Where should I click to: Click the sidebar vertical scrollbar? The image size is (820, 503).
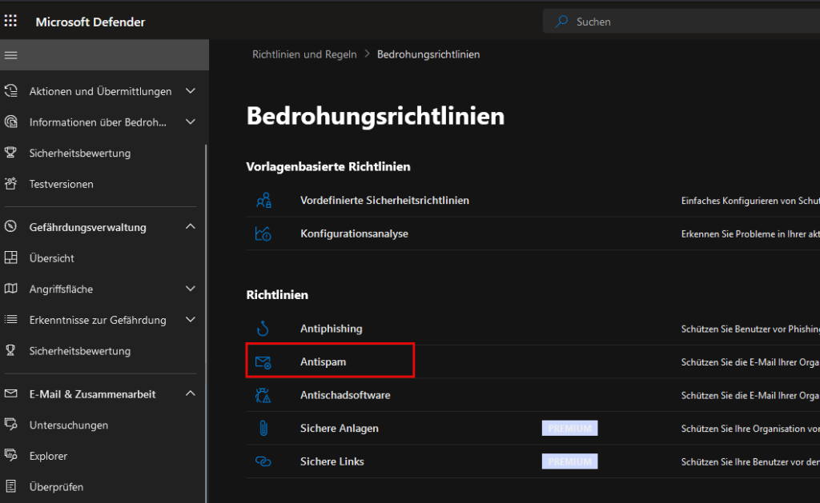point(206,324)
